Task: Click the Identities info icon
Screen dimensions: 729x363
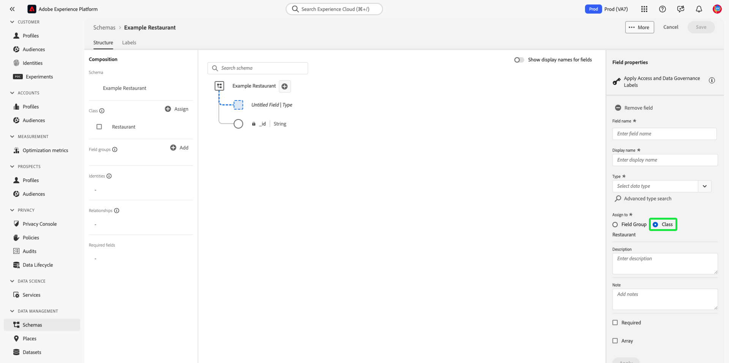Action: tap(109, 176)
